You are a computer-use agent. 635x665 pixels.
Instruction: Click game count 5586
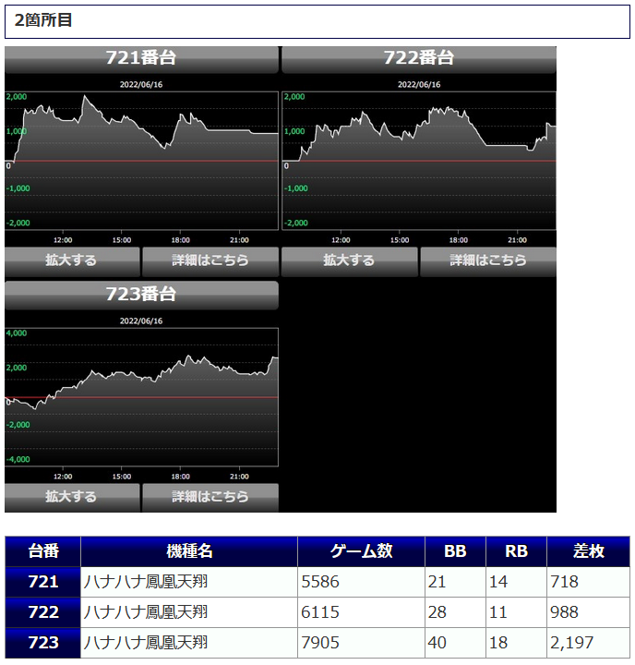(x=320, y=582)
